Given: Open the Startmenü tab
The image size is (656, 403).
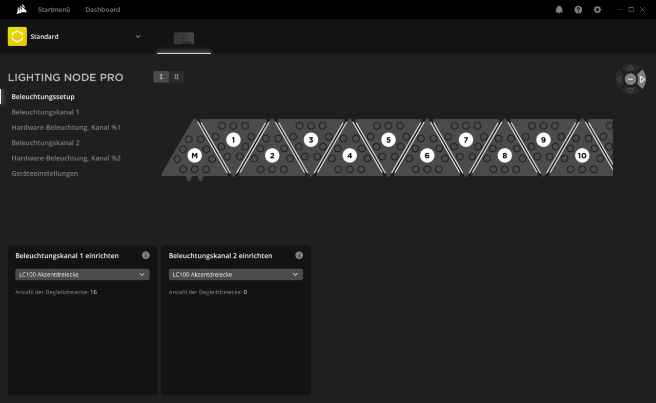Looking at the screenshot, I should coord(54,10).
